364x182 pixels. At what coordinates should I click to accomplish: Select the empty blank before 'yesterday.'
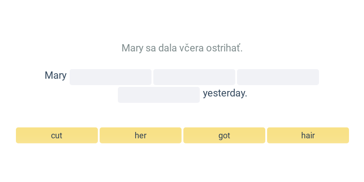(159, 95)
